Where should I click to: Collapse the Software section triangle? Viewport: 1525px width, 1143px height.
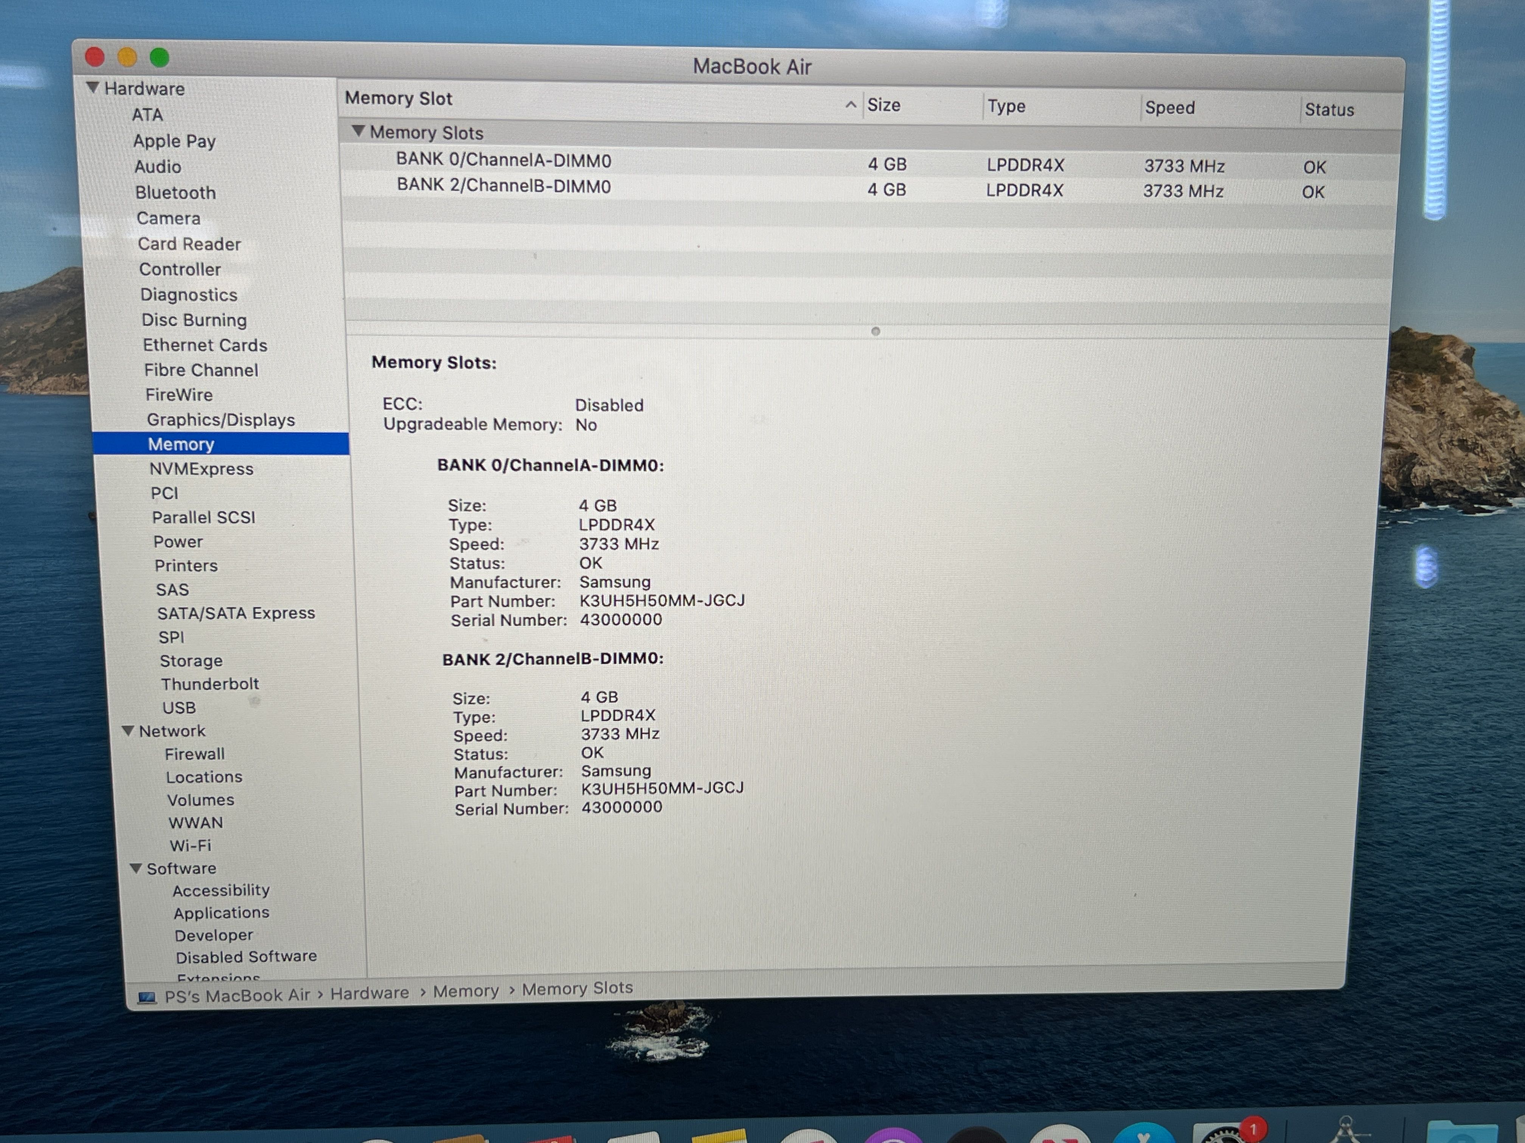[x=137, y=867]
